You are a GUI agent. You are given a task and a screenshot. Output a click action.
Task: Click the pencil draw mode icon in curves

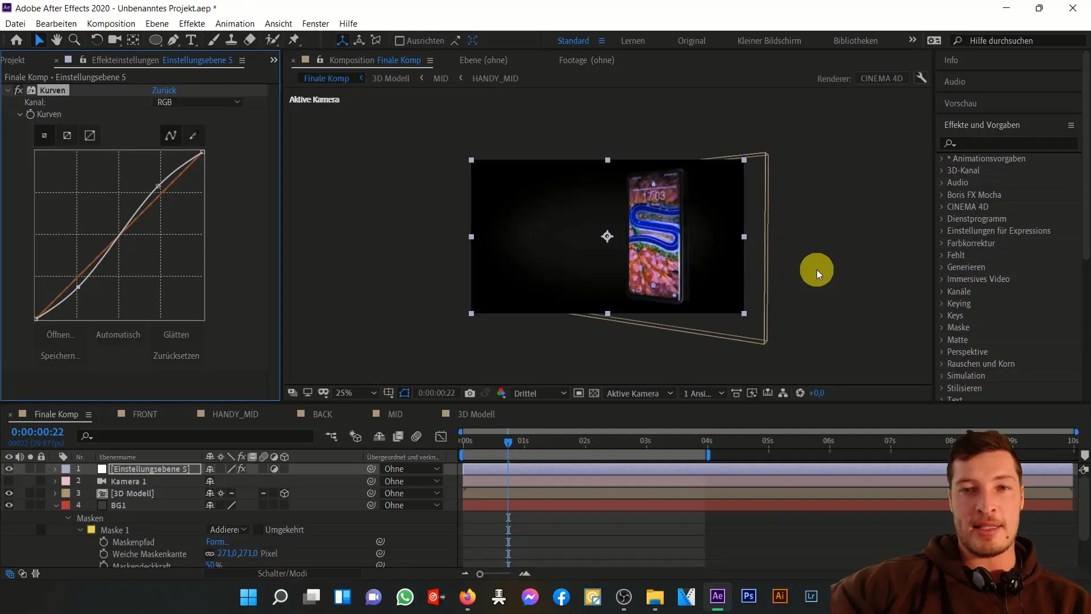coord(193,135)
